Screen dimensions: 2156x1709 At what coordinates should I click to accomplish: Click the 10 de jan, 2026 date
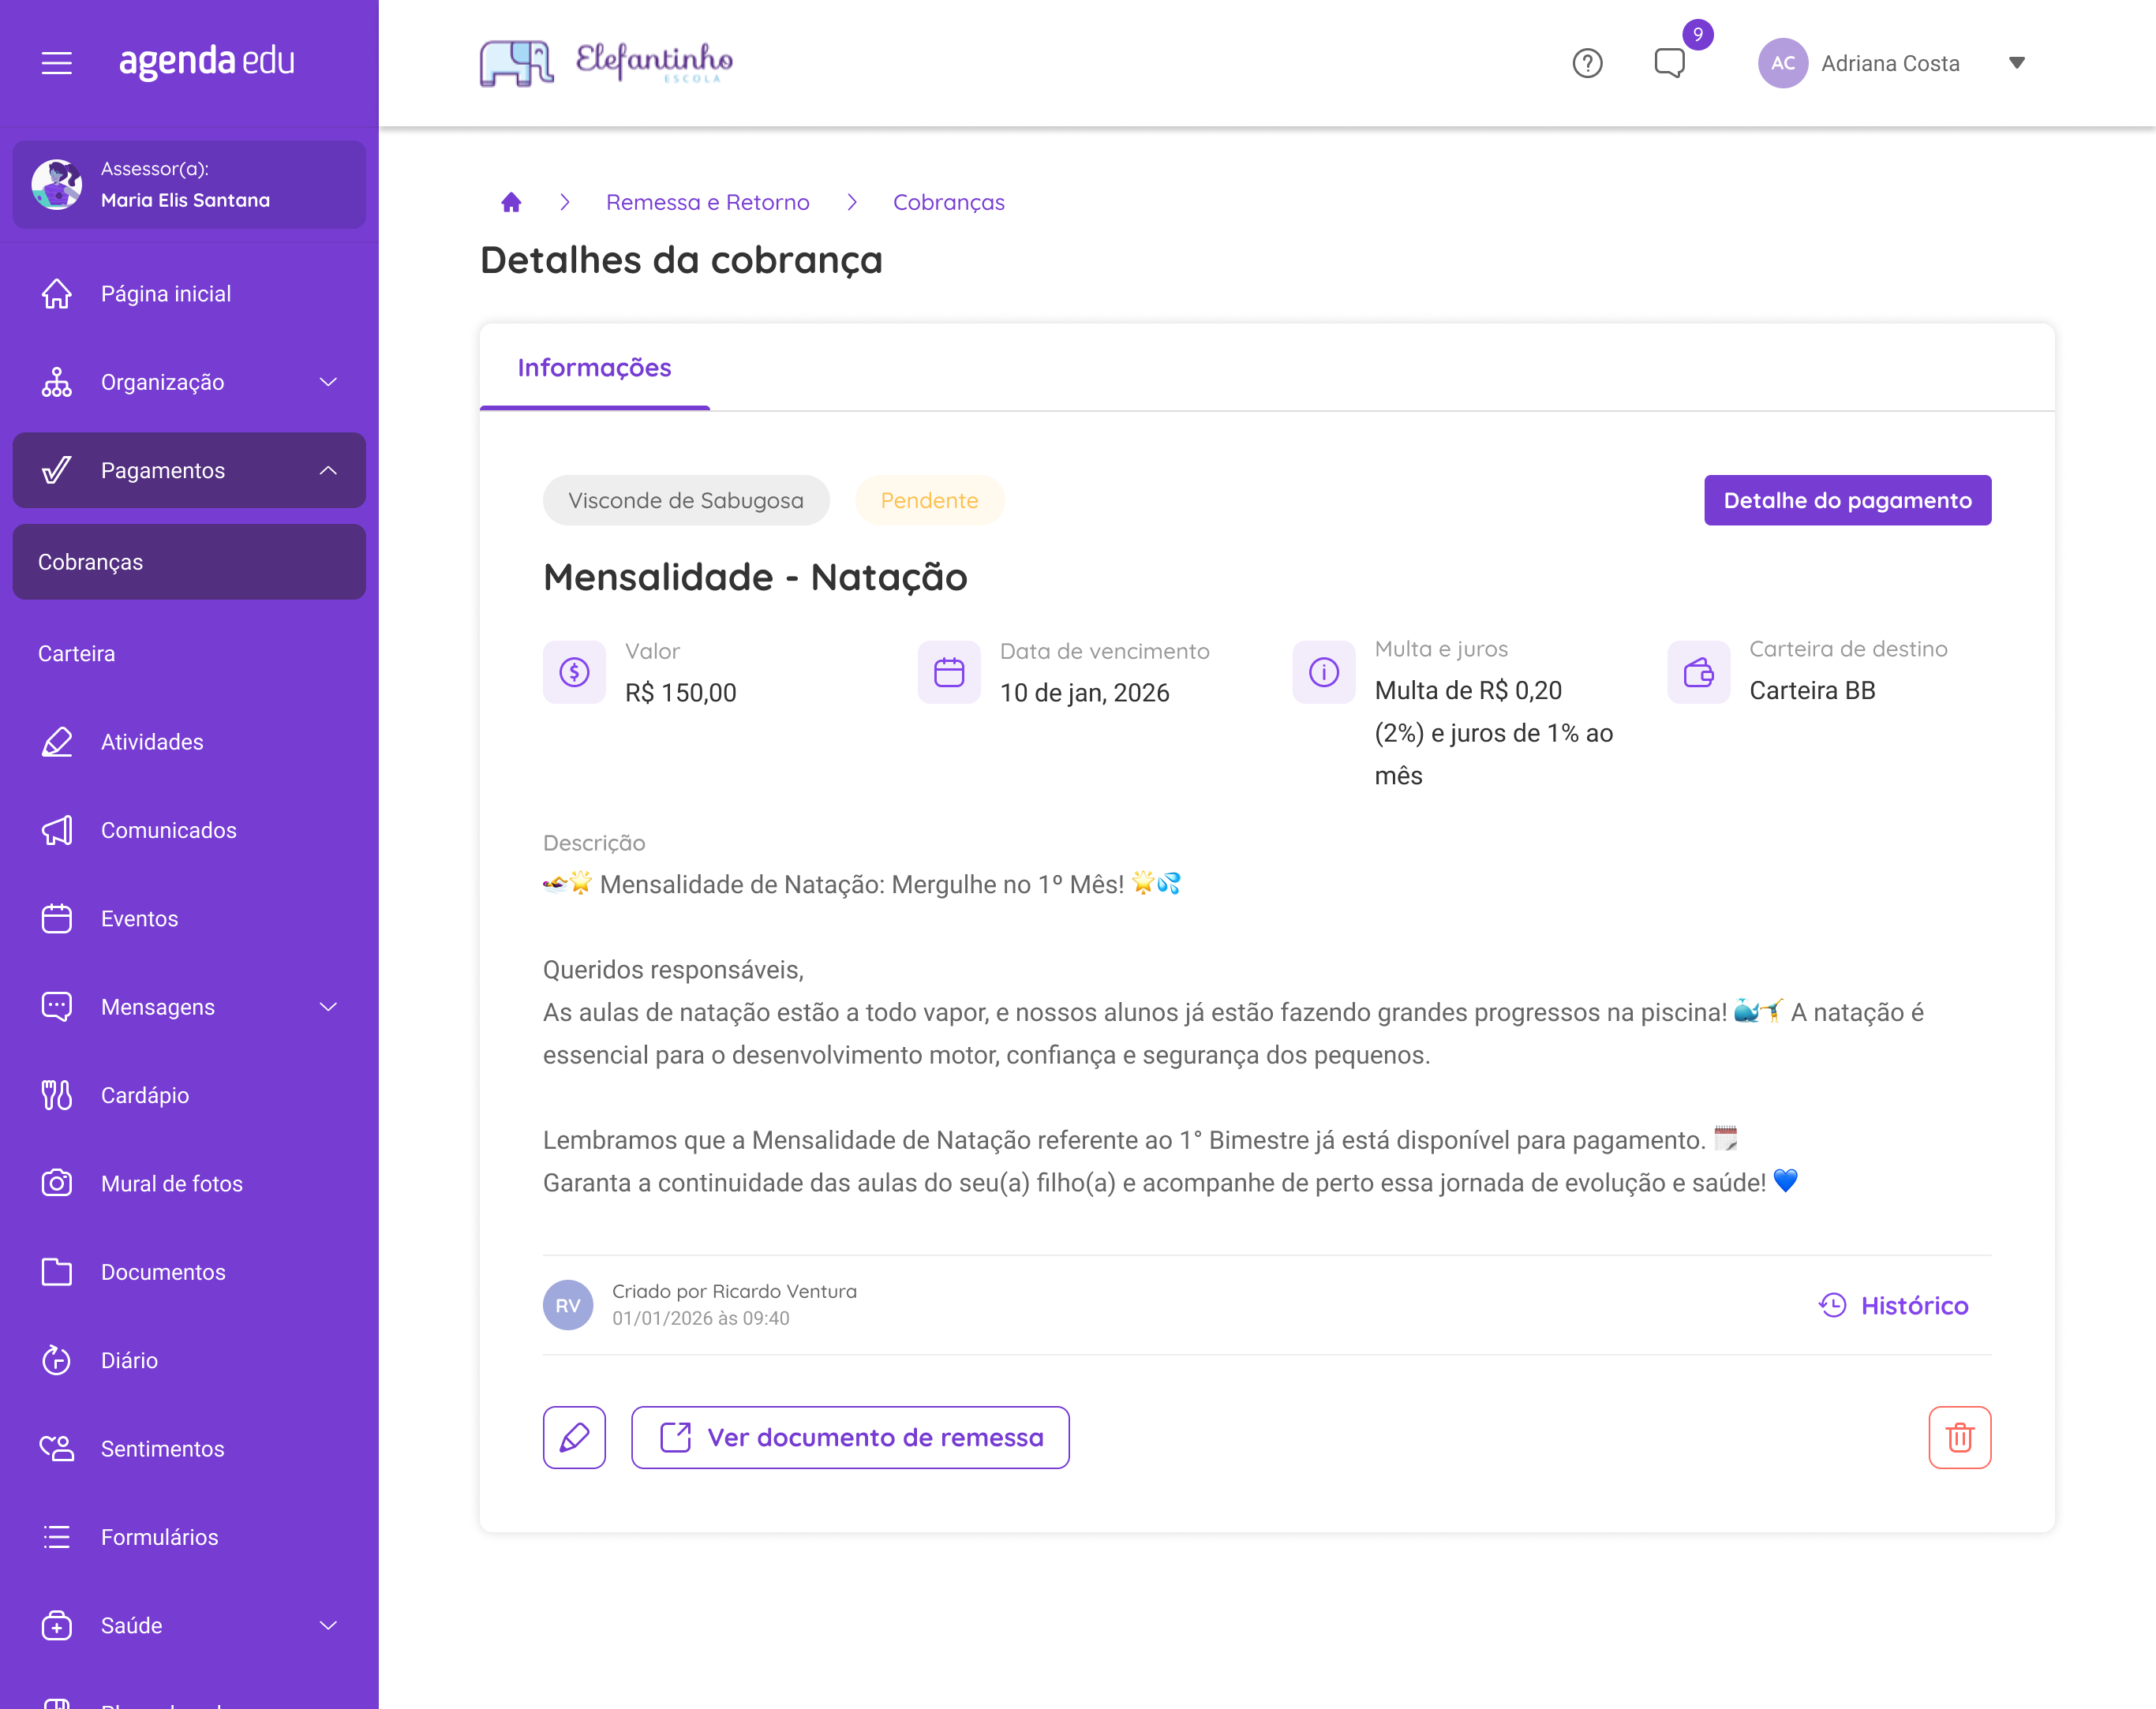[1084, 693]
